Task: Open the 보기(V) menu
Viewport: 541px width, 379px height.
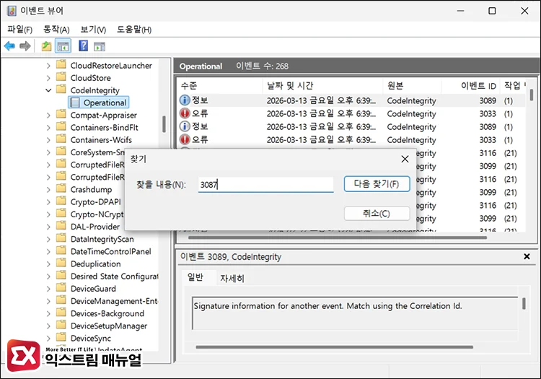Action: pyautogui.click(x=93, y=30)
